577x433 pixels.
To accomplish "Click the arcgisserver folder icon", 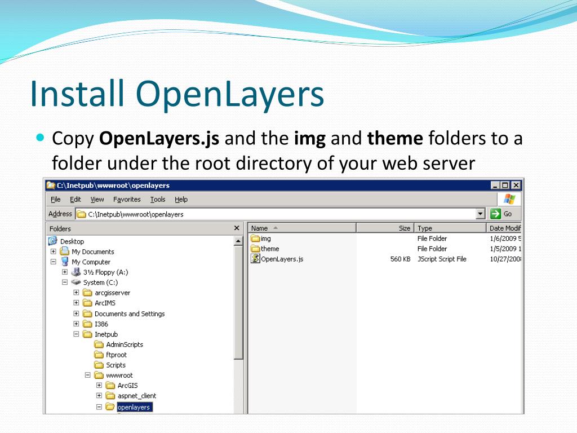I will click(87, 293).
